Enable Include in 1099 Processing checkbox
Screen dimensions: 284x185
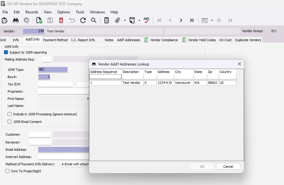click(10, 114)
